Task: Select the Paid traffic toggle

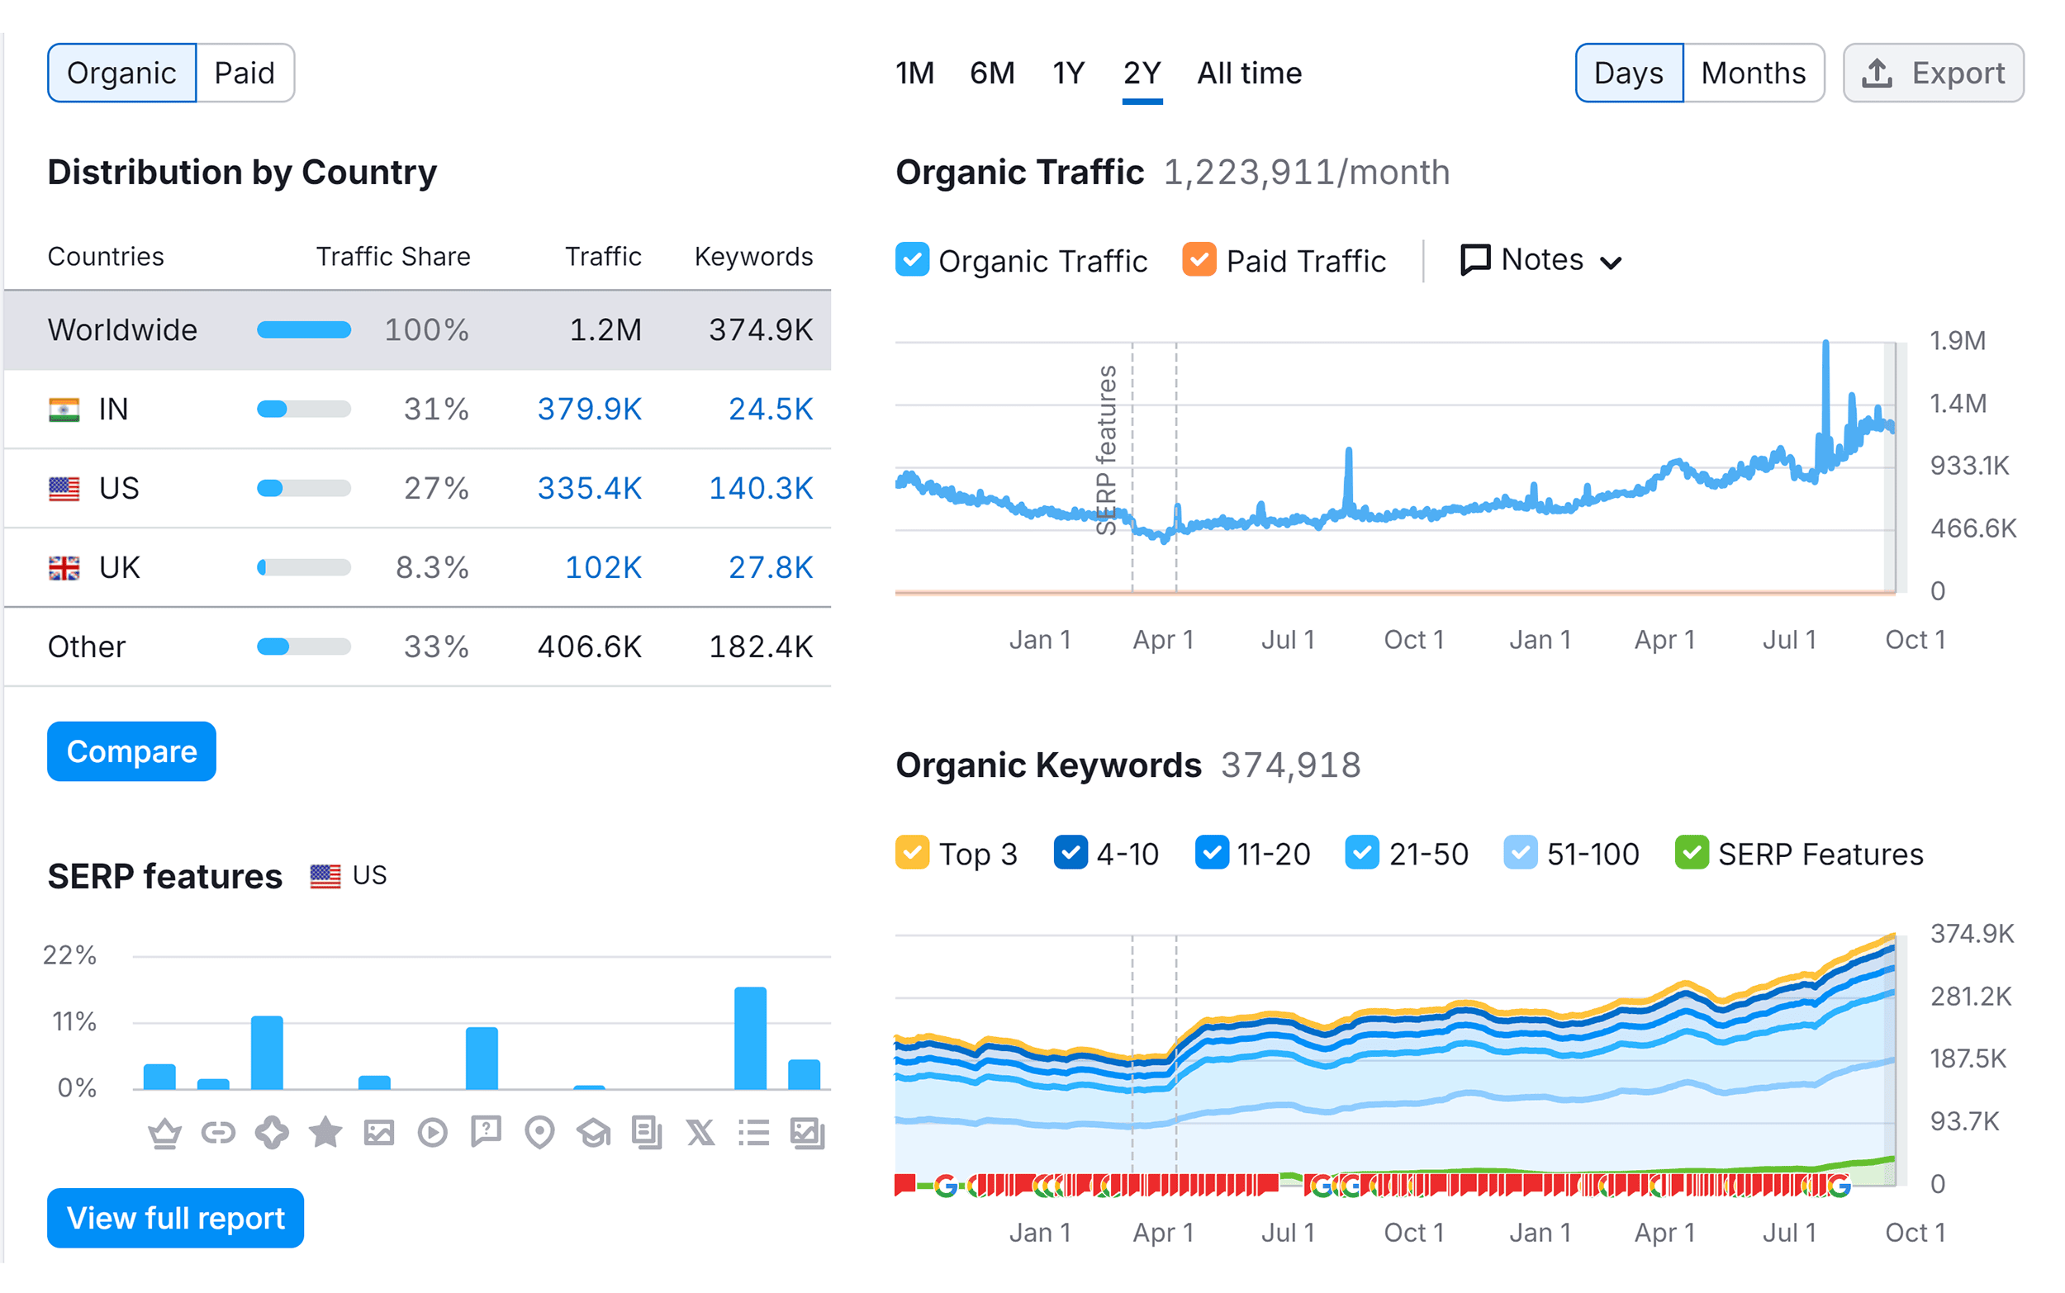Action: click(244, 73)
